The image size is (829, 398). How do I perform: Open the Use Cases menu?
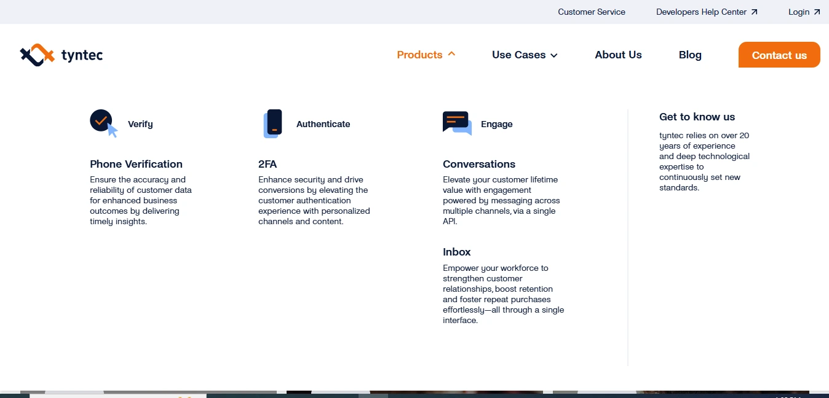518,55
